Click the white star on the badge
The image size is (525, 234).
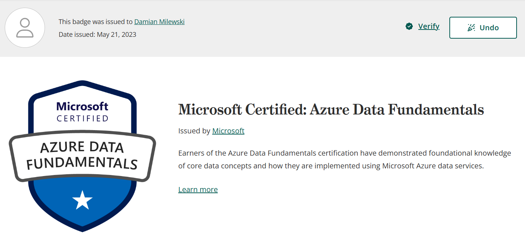pos(82,200)
